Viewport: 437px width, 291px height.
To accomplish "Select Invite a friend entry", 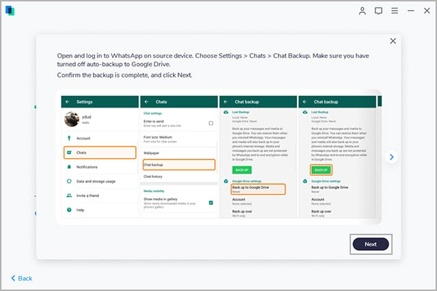I will click(x=100, y=196).
